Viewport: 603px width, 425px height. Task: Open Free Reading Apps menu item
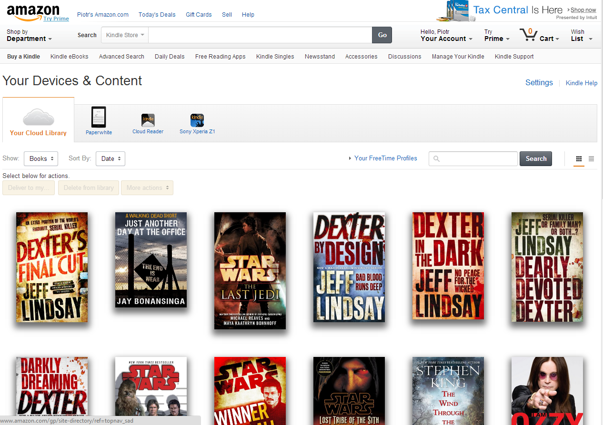pyautogui.click(x=221, y=56)
